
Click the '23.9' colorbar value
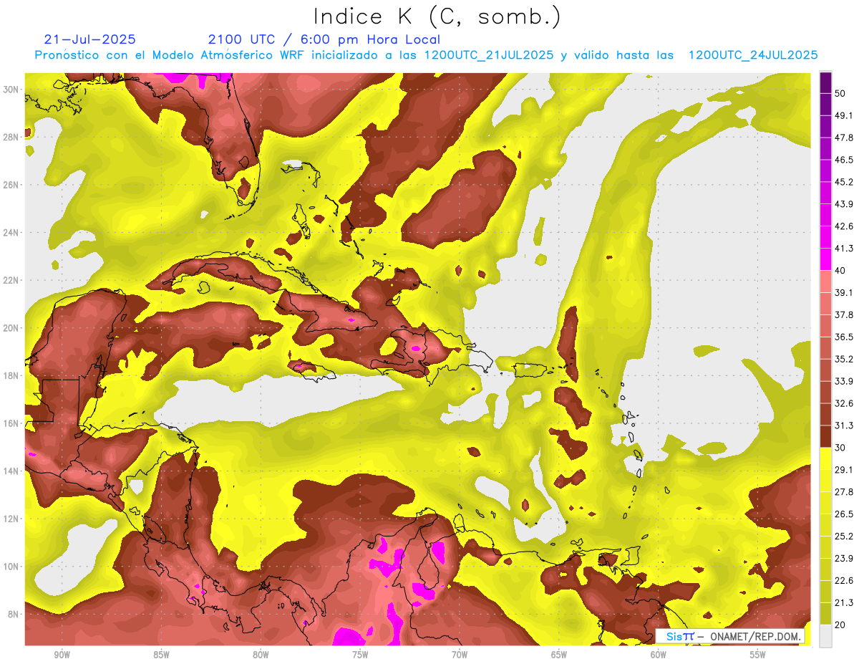click(844, 559)
